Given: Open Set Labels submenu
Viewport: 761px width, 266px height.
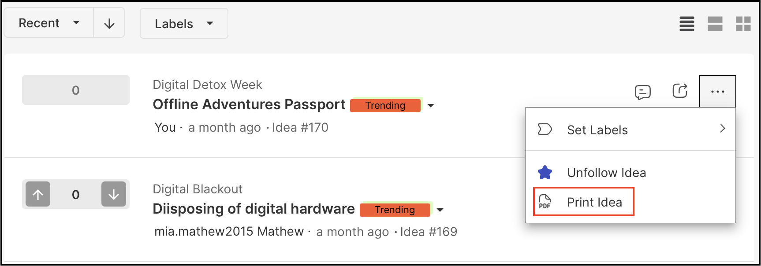Looking at the screenshot, I should [x=630, y=130].
